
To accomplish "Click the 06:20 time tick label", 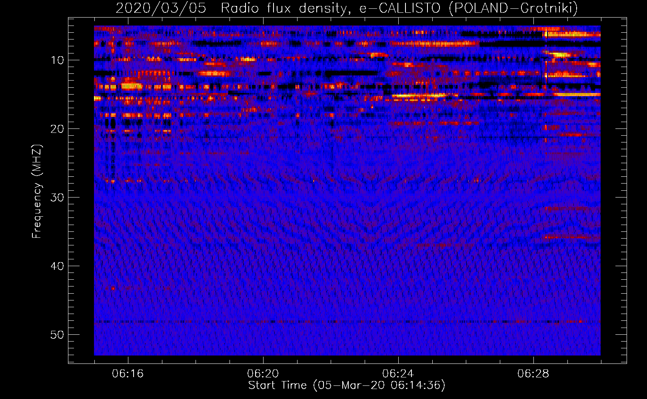I will pyautogui.click(x=263, y=374).
